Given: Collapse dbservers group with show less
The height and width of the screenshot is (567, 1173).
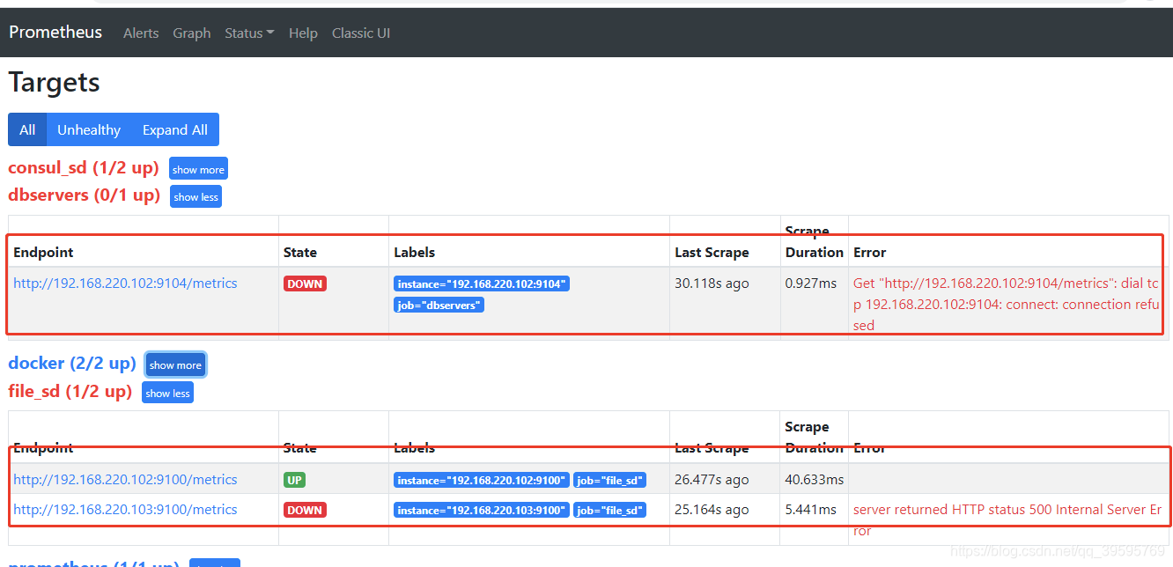Looking at the screenshot, I should pyautogui.click(x=195, y=196).
